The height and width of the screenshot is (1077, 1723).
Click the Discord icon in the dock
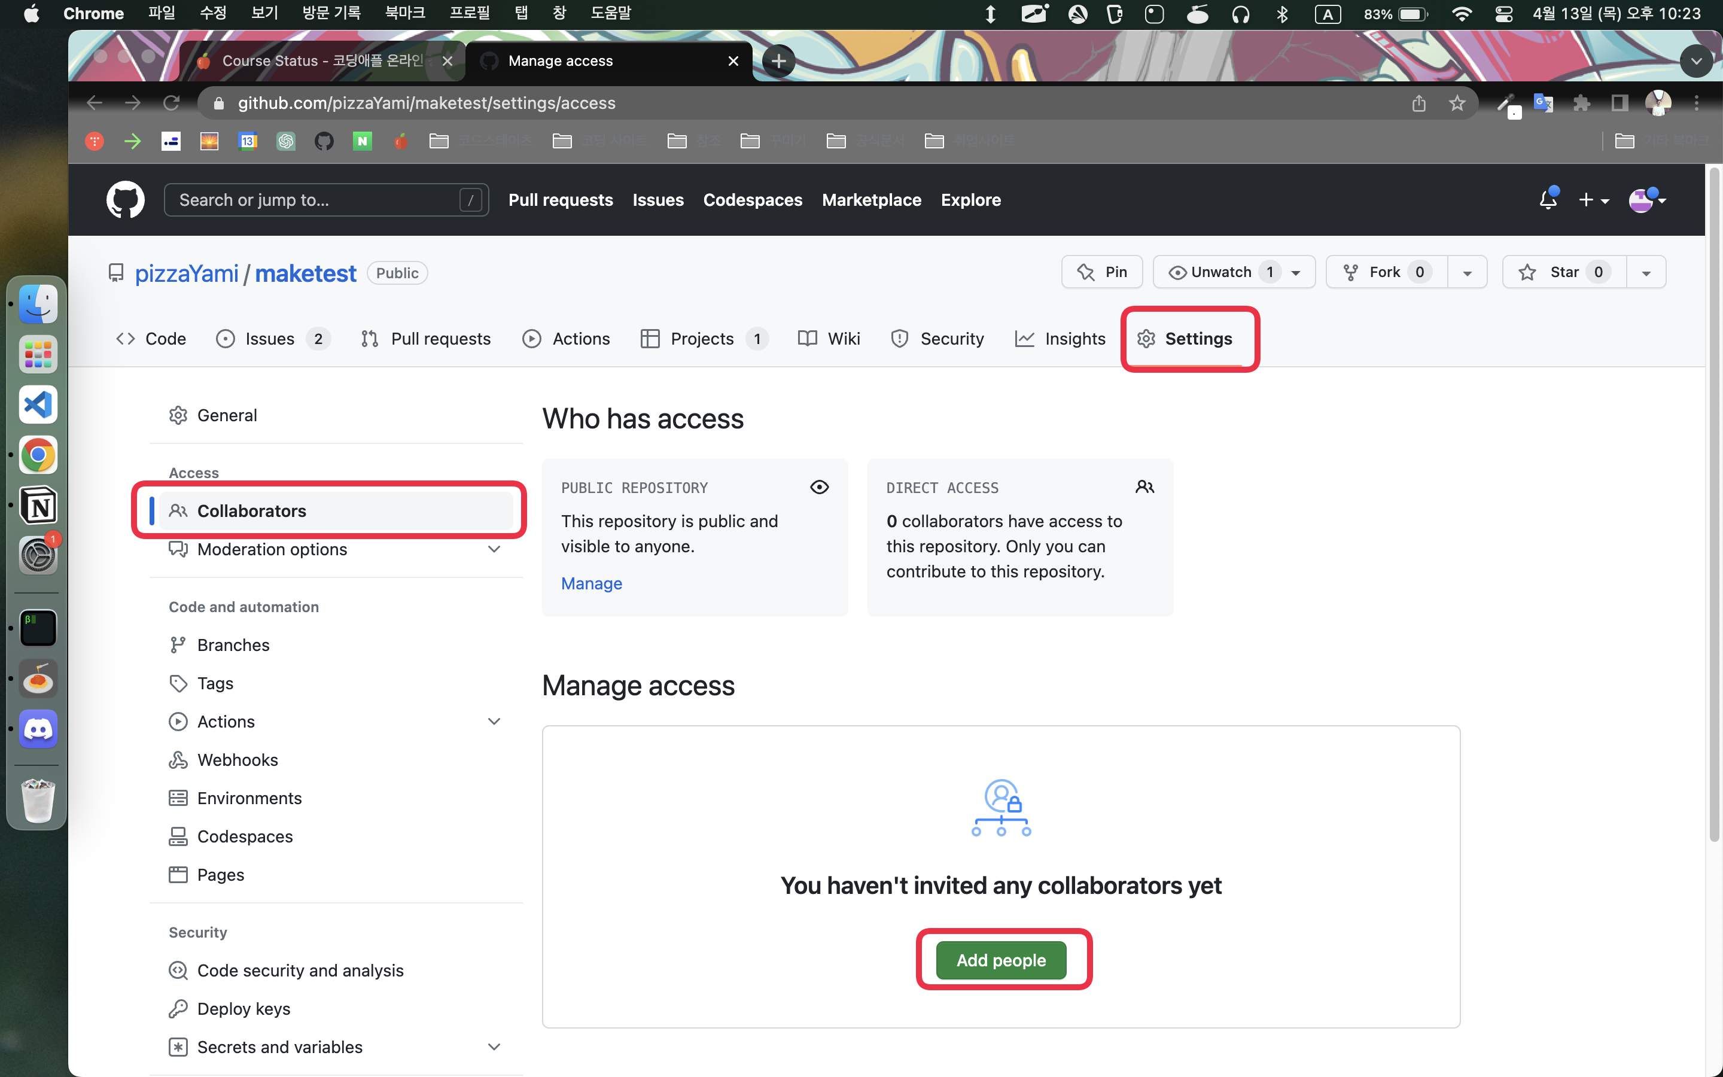pyautogui.click(x=38, y=729)
